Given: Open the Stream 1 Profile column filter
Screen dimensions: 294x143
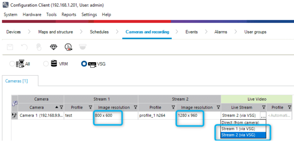Looking at the screenshot, I should tap(90, 107).
